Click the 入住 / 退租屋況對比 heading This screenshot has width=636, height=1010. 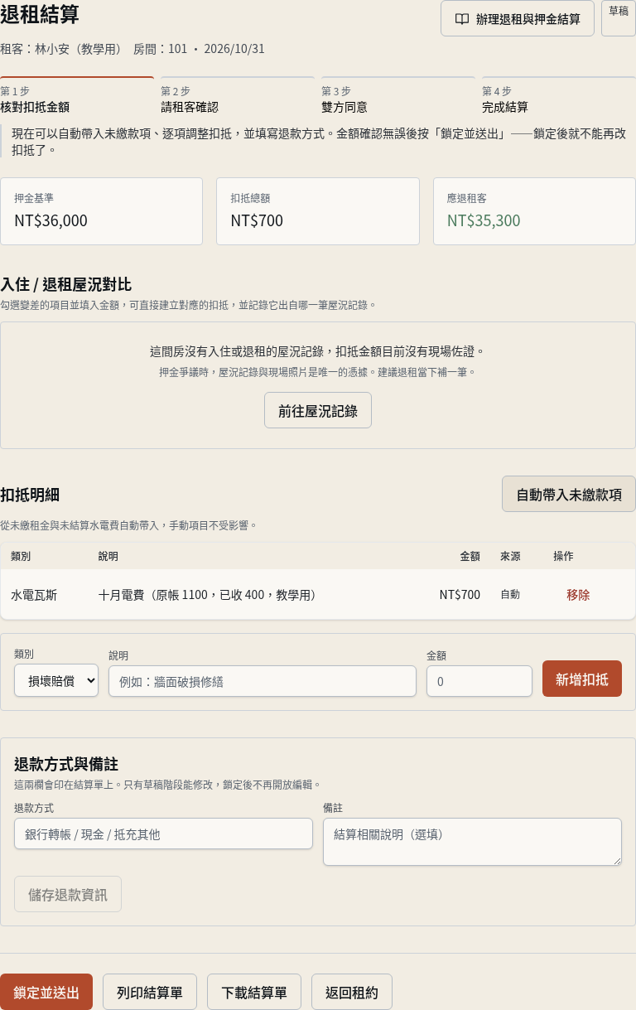66,284
